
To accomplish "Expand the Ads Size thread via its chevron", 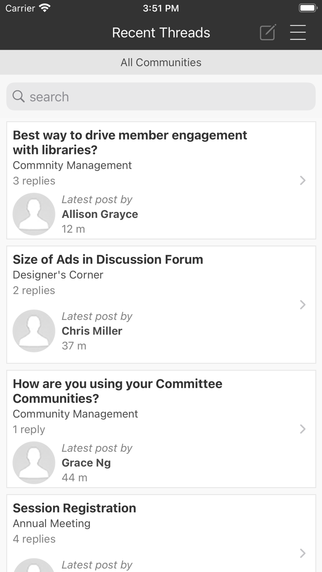I will click(x=303, y=304).
